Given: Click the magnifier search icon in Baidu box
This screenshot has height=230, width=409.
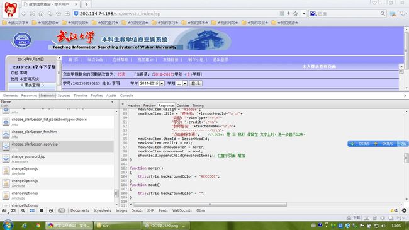Looking at the screenshot, I should [x=383, y=14].
